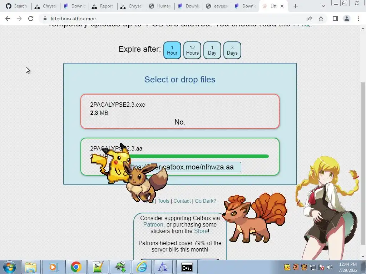Open Notepad++ from the taskbar
366x274 pixels.
point(98,267)
